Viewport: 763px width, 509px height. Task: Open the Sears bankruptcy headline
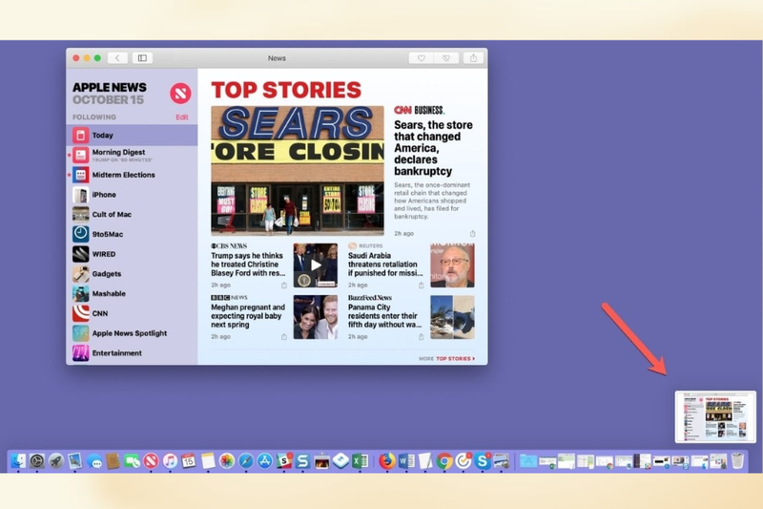433,148
